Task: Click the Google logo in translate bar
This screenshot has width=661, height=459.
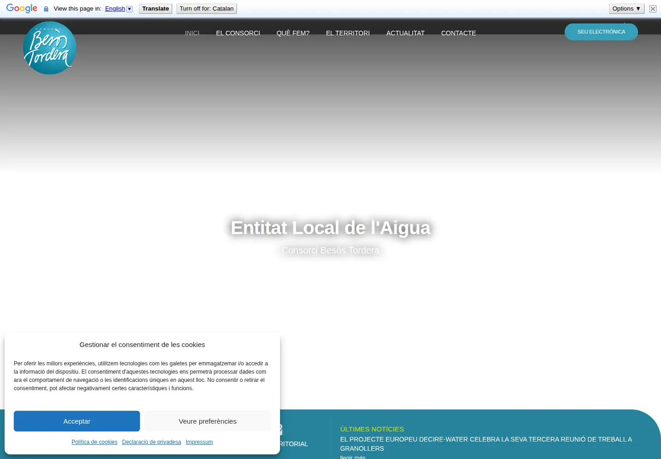Action: (22, 9)
